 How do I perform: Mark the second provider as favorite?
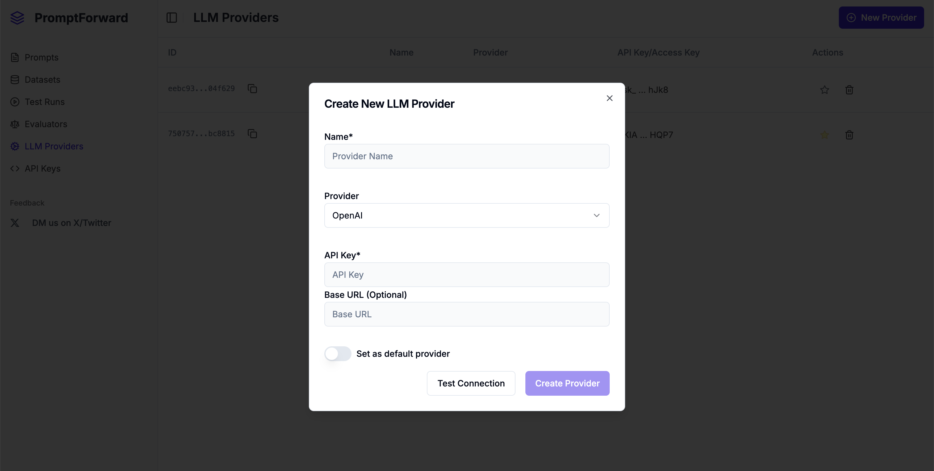click(824, 135)
